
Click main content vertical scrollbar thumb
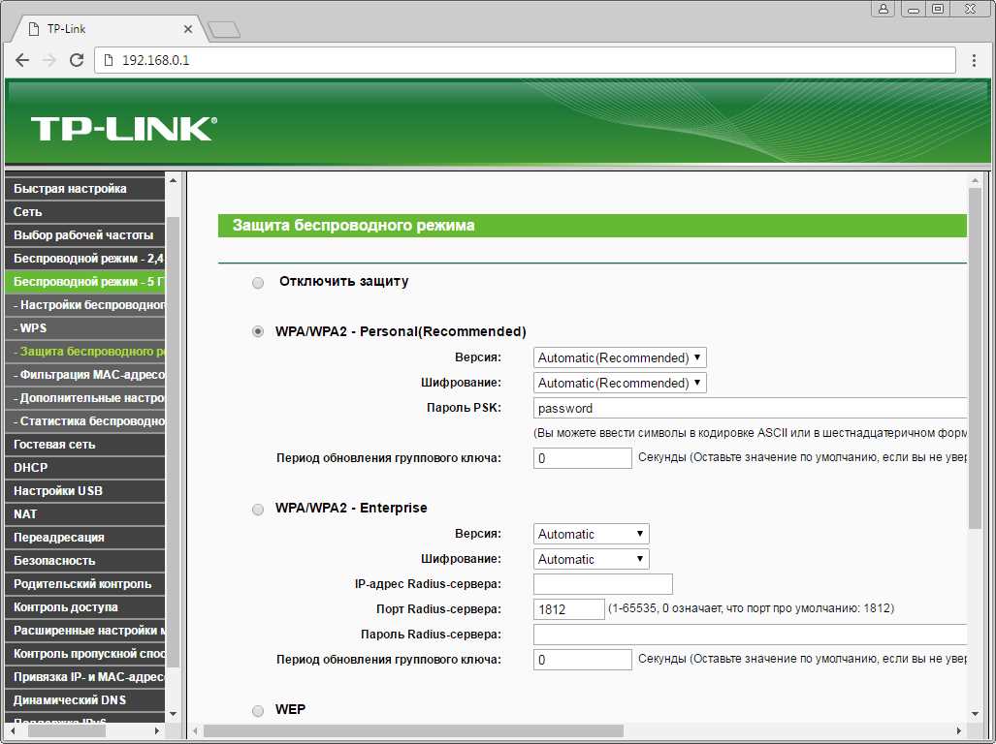(x=975, y=358)
